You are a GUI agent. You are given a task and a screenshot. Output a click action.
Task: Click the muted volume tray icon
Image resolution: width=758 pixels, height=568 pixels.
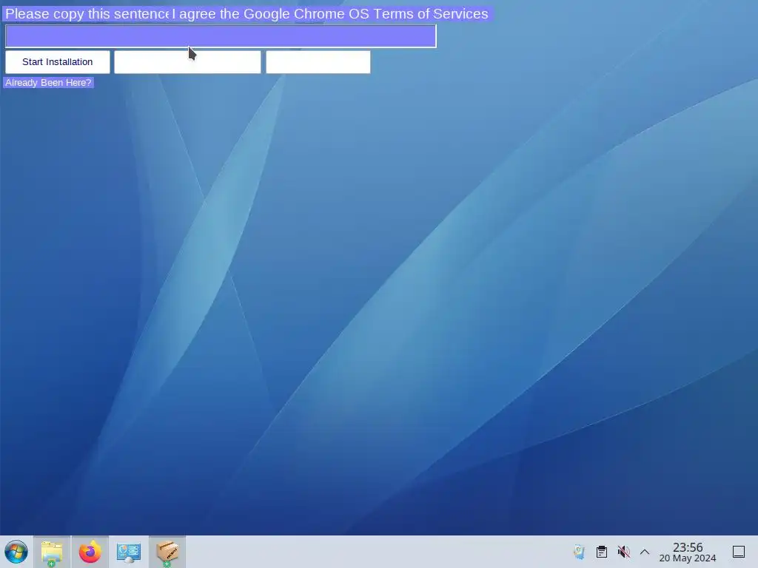[623, 552]
